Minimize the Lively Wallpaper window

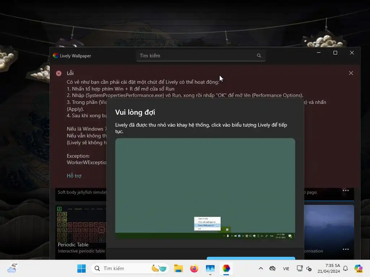coord(319,53)
